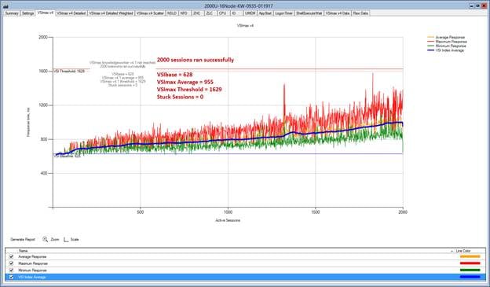Click the Line Color column header
This screenshot has height=287, width=490.
(463, 251)
